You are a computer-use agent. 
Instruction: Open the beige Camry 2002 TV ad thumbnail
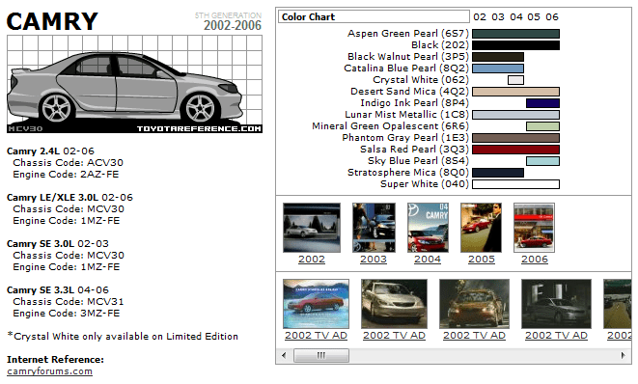(394, 304)
